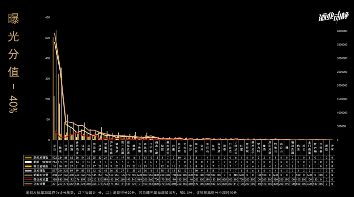This screenshot has width=354, height=197.
Task: Click the 西凤酒 column header
Action: [x=145, y=148]
